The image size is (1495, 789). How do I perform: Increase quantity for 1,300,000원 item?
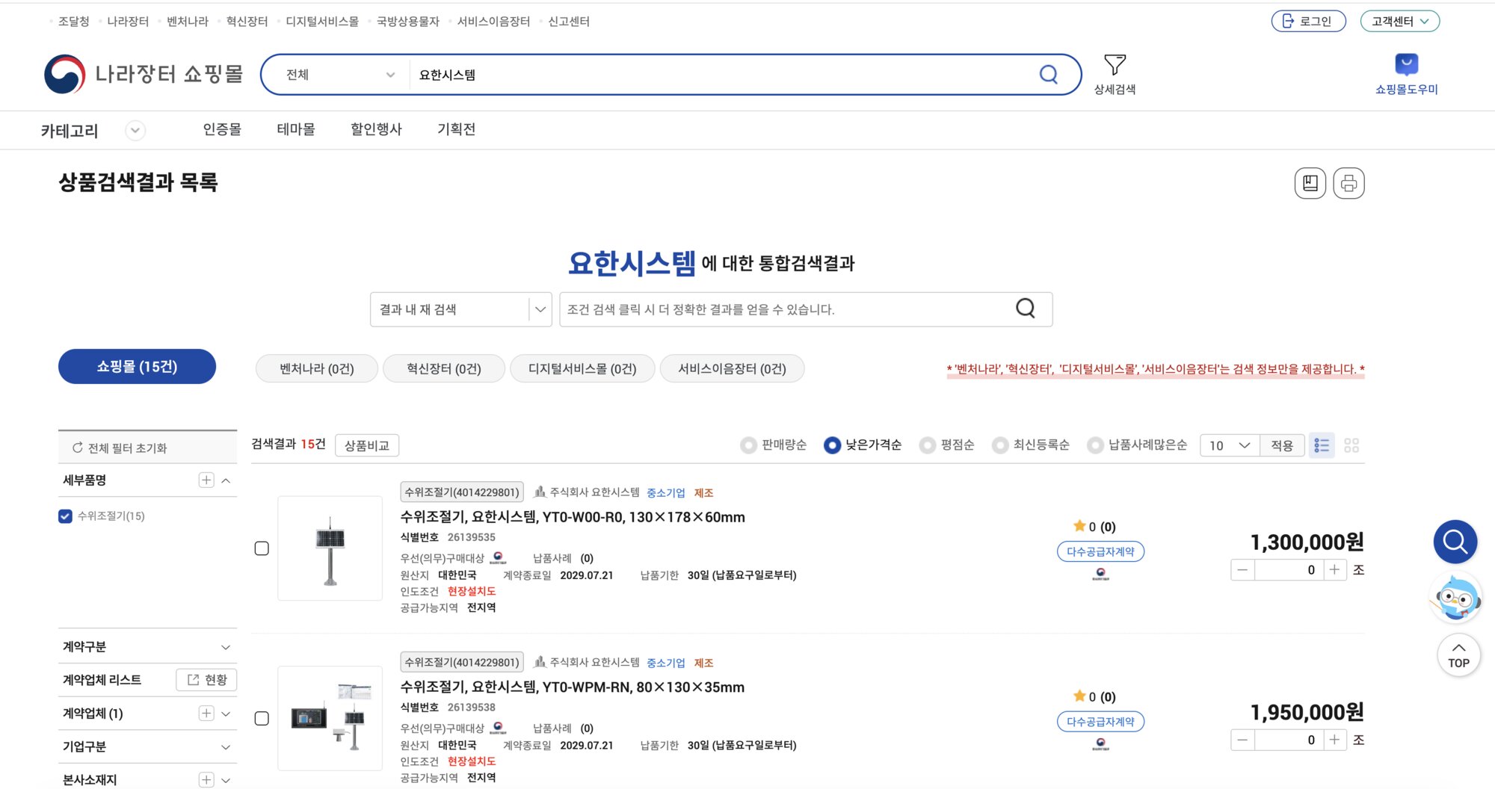1334,569
